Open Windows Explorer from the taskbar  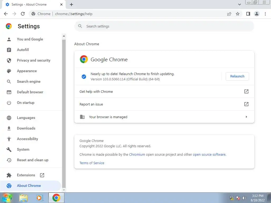point(24,198)
